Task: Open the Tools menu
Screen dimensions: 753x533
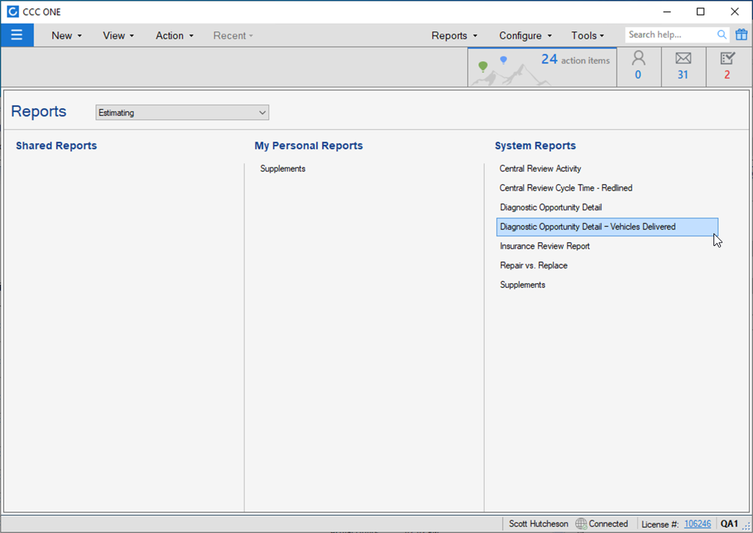Action: 587,35
